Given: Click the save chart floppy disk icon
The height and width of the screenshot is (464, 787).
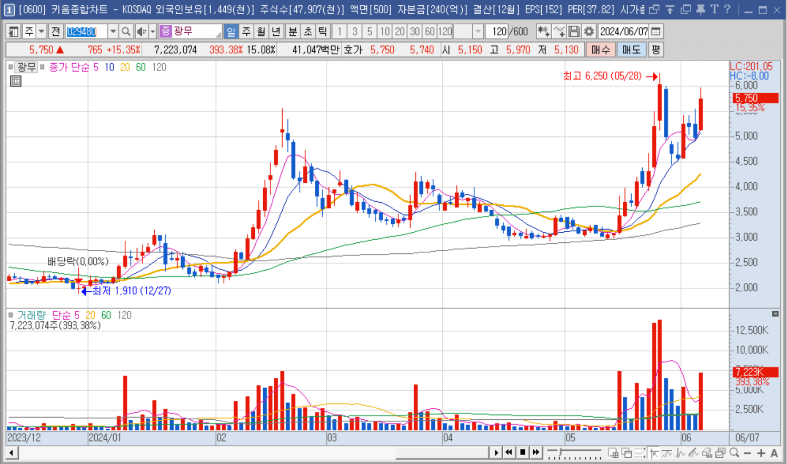Looking at the screenshot, I should (x=574, y=32).
